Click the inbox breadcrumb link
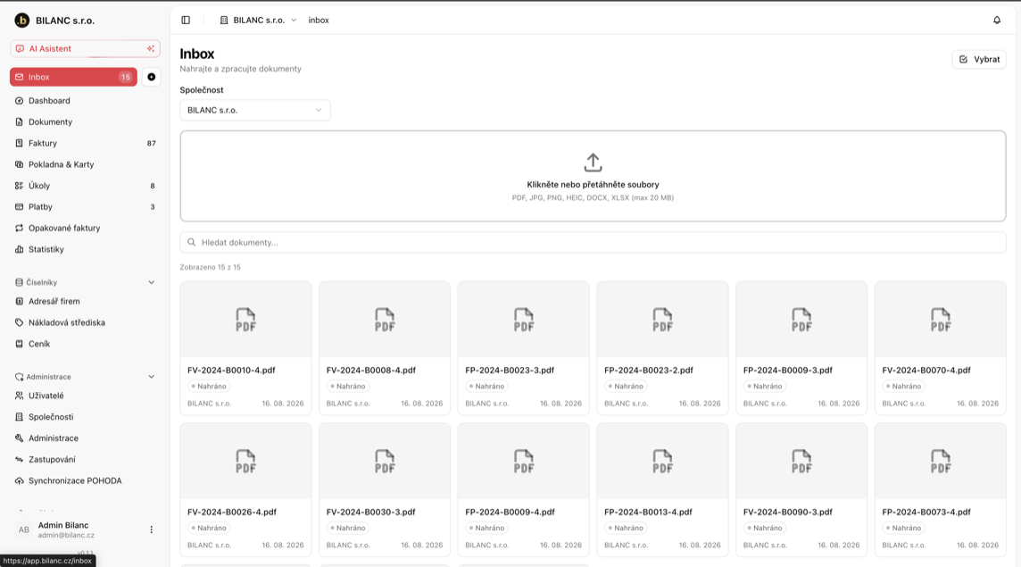 [x=319, y=21]
